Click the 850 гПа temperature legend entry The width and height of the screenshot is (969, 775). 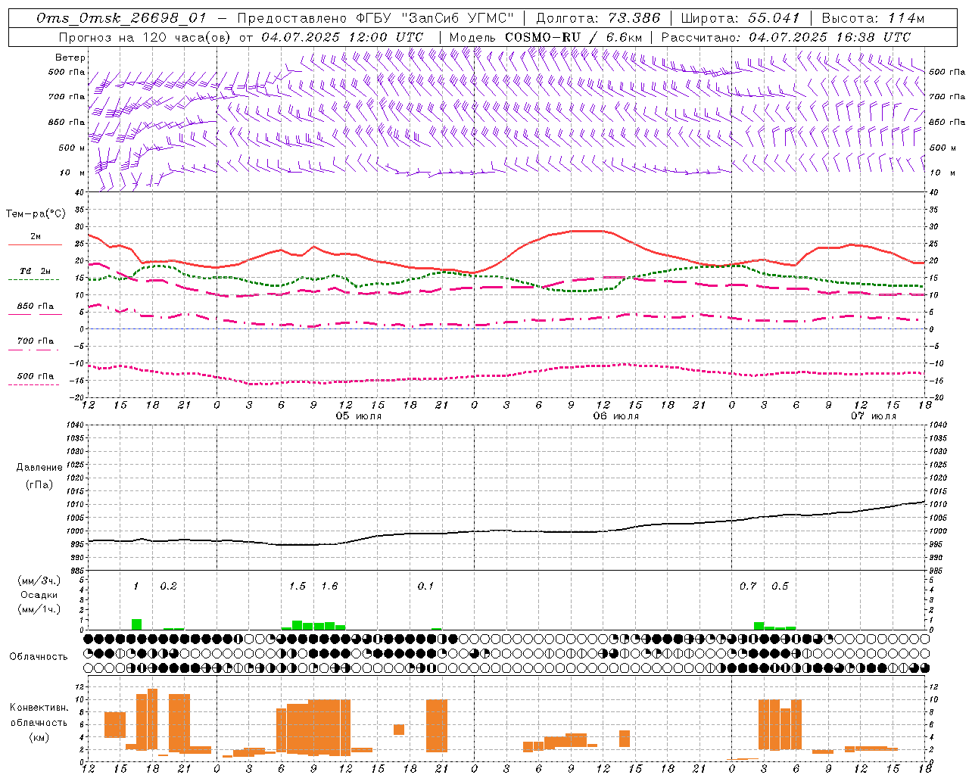pyautogui.click(x=36, y=307)
